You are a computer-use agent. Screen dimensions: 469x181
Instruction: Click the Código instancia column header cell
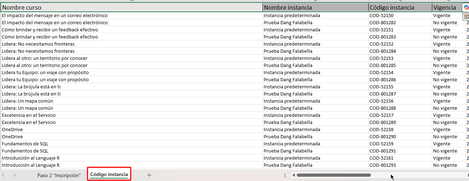pyautogui.click(x=400, y=7)
